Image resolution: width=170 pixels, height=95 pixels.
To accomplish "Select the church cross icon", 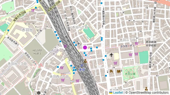I will [111, 55].
